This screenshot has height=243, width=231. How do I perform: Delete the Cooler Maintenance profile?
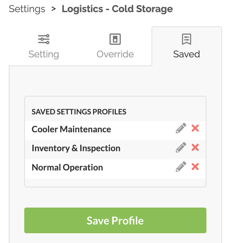tap(195, 129)
